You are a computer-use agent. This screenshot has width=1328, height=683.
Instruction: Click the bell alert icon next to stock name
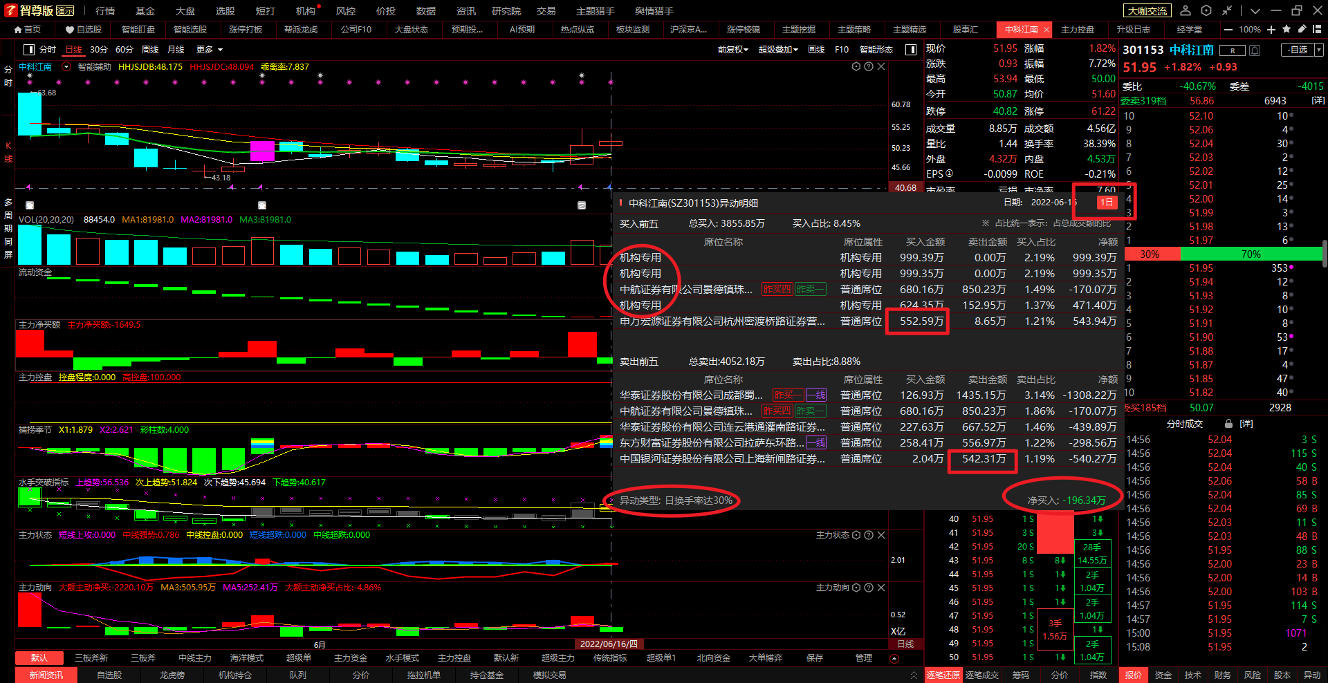1255,50
